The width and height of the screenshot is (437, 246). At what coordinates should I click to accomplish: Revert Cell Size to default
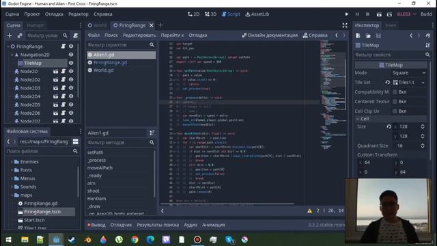pos(389,126)
